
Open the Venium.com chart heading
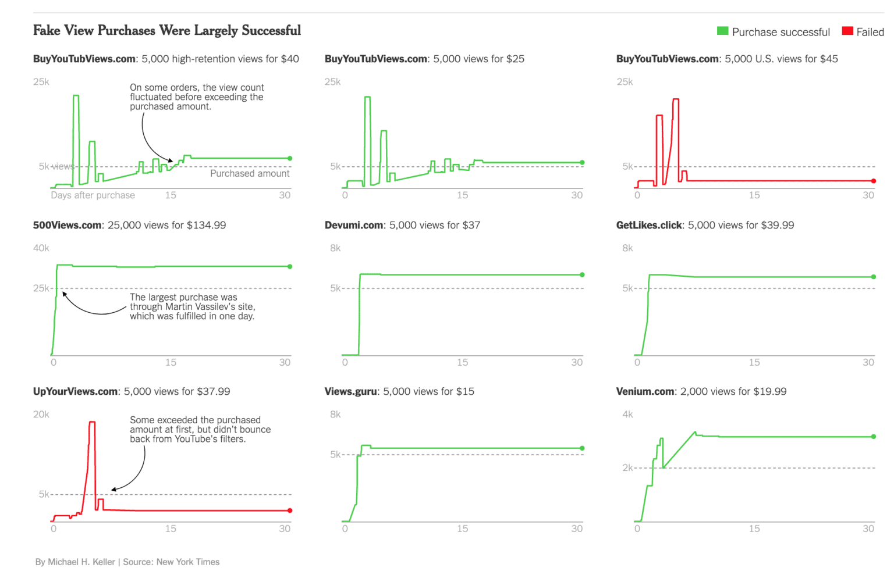tap(701, 391)
